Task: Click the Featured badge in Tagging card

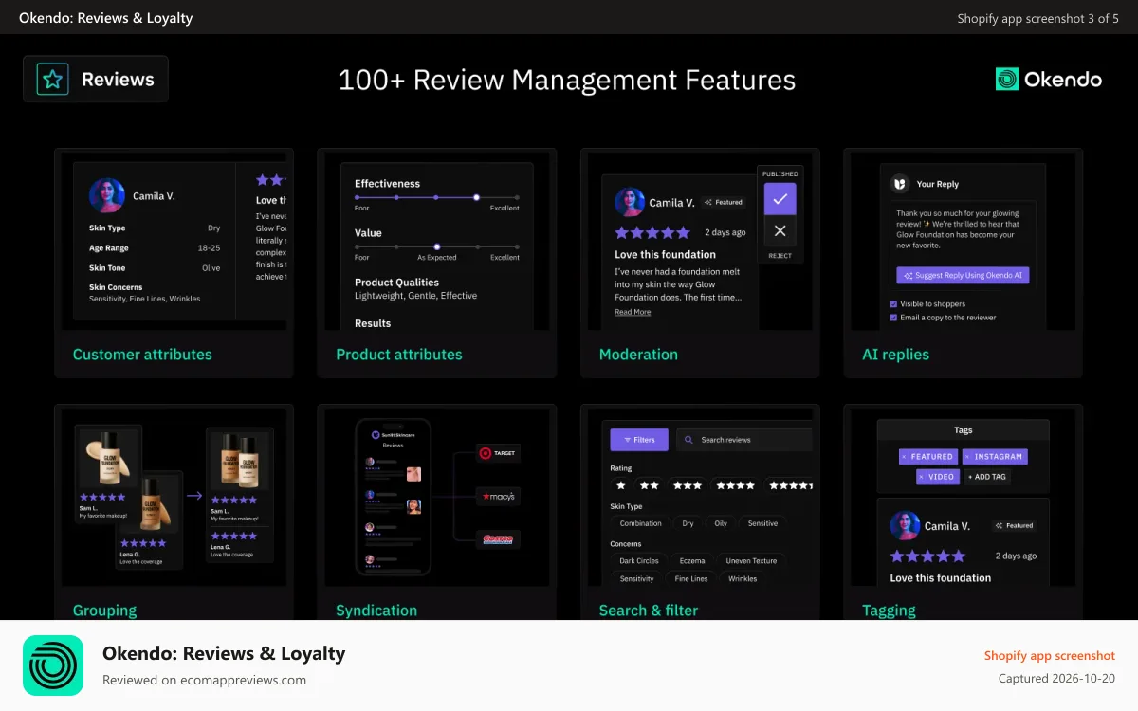Action: point(1014,525)
